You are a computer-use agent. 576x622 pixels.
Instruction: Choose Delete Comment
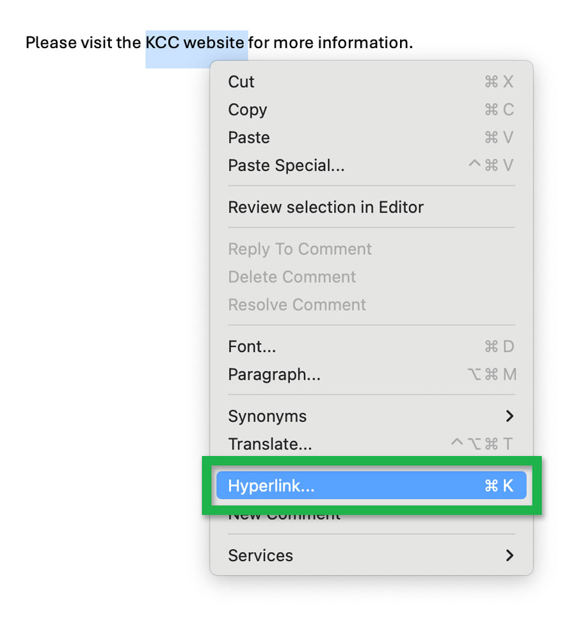coord(292,277)
